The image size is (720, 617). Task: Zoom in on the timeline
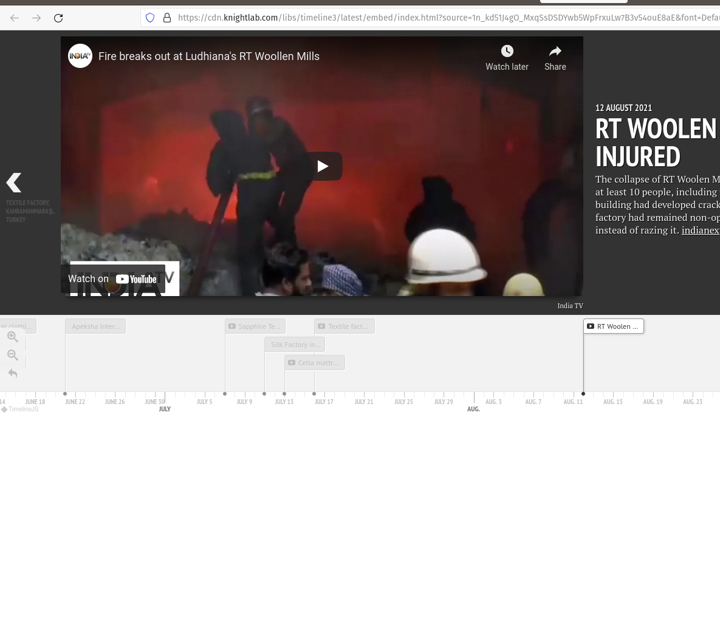click(13, 337)
